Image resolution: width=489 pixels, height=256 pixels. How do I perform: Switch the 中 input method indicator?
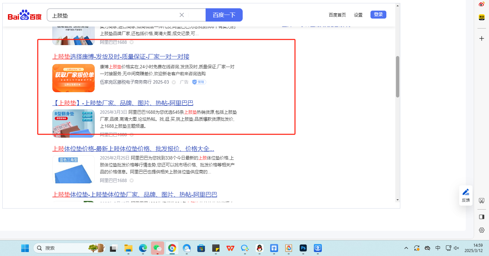438,248
